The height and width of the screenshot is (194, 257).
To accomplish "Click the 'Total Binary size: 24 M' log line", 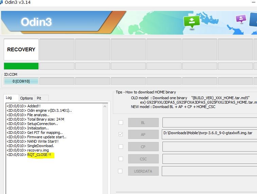I will [35, 119].
